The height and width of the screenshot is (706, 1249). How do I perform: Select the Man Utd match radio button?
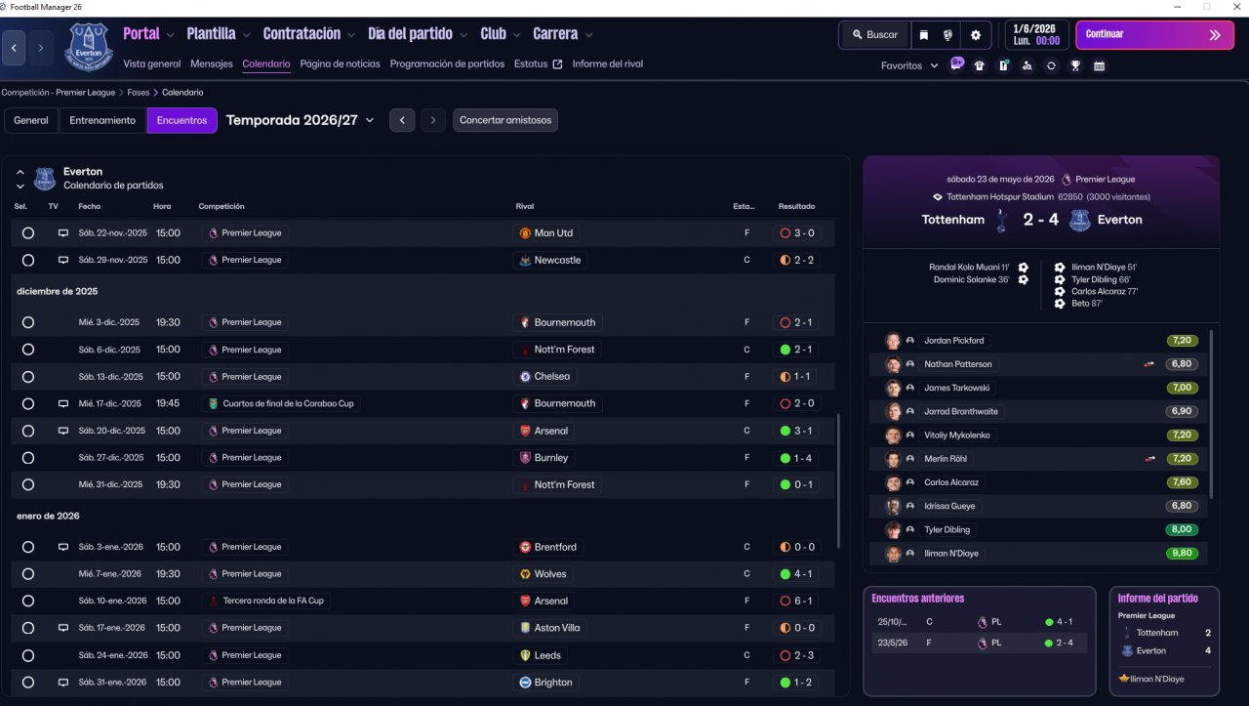click(28, 233)
